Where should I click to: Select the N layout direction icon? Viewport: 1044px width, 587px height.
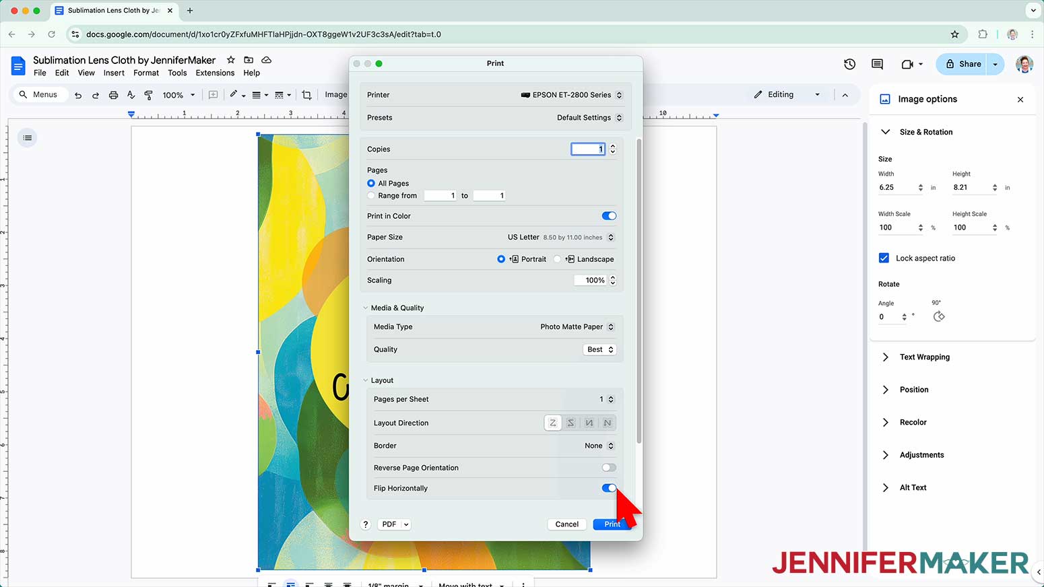tap(607, 423)
